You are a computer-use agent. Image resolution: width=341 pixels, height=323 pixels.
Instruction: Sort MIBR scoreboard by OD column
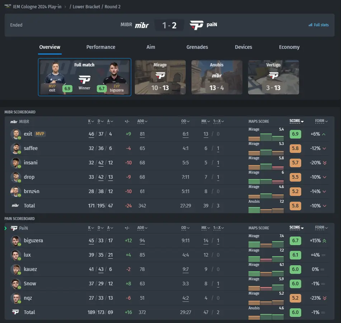coord(185,121)
